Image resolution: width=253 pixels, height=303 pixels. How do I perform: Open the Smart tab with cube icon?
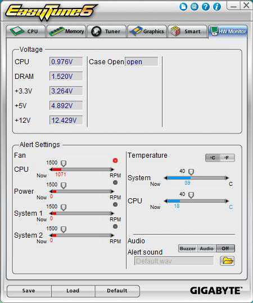187,32
